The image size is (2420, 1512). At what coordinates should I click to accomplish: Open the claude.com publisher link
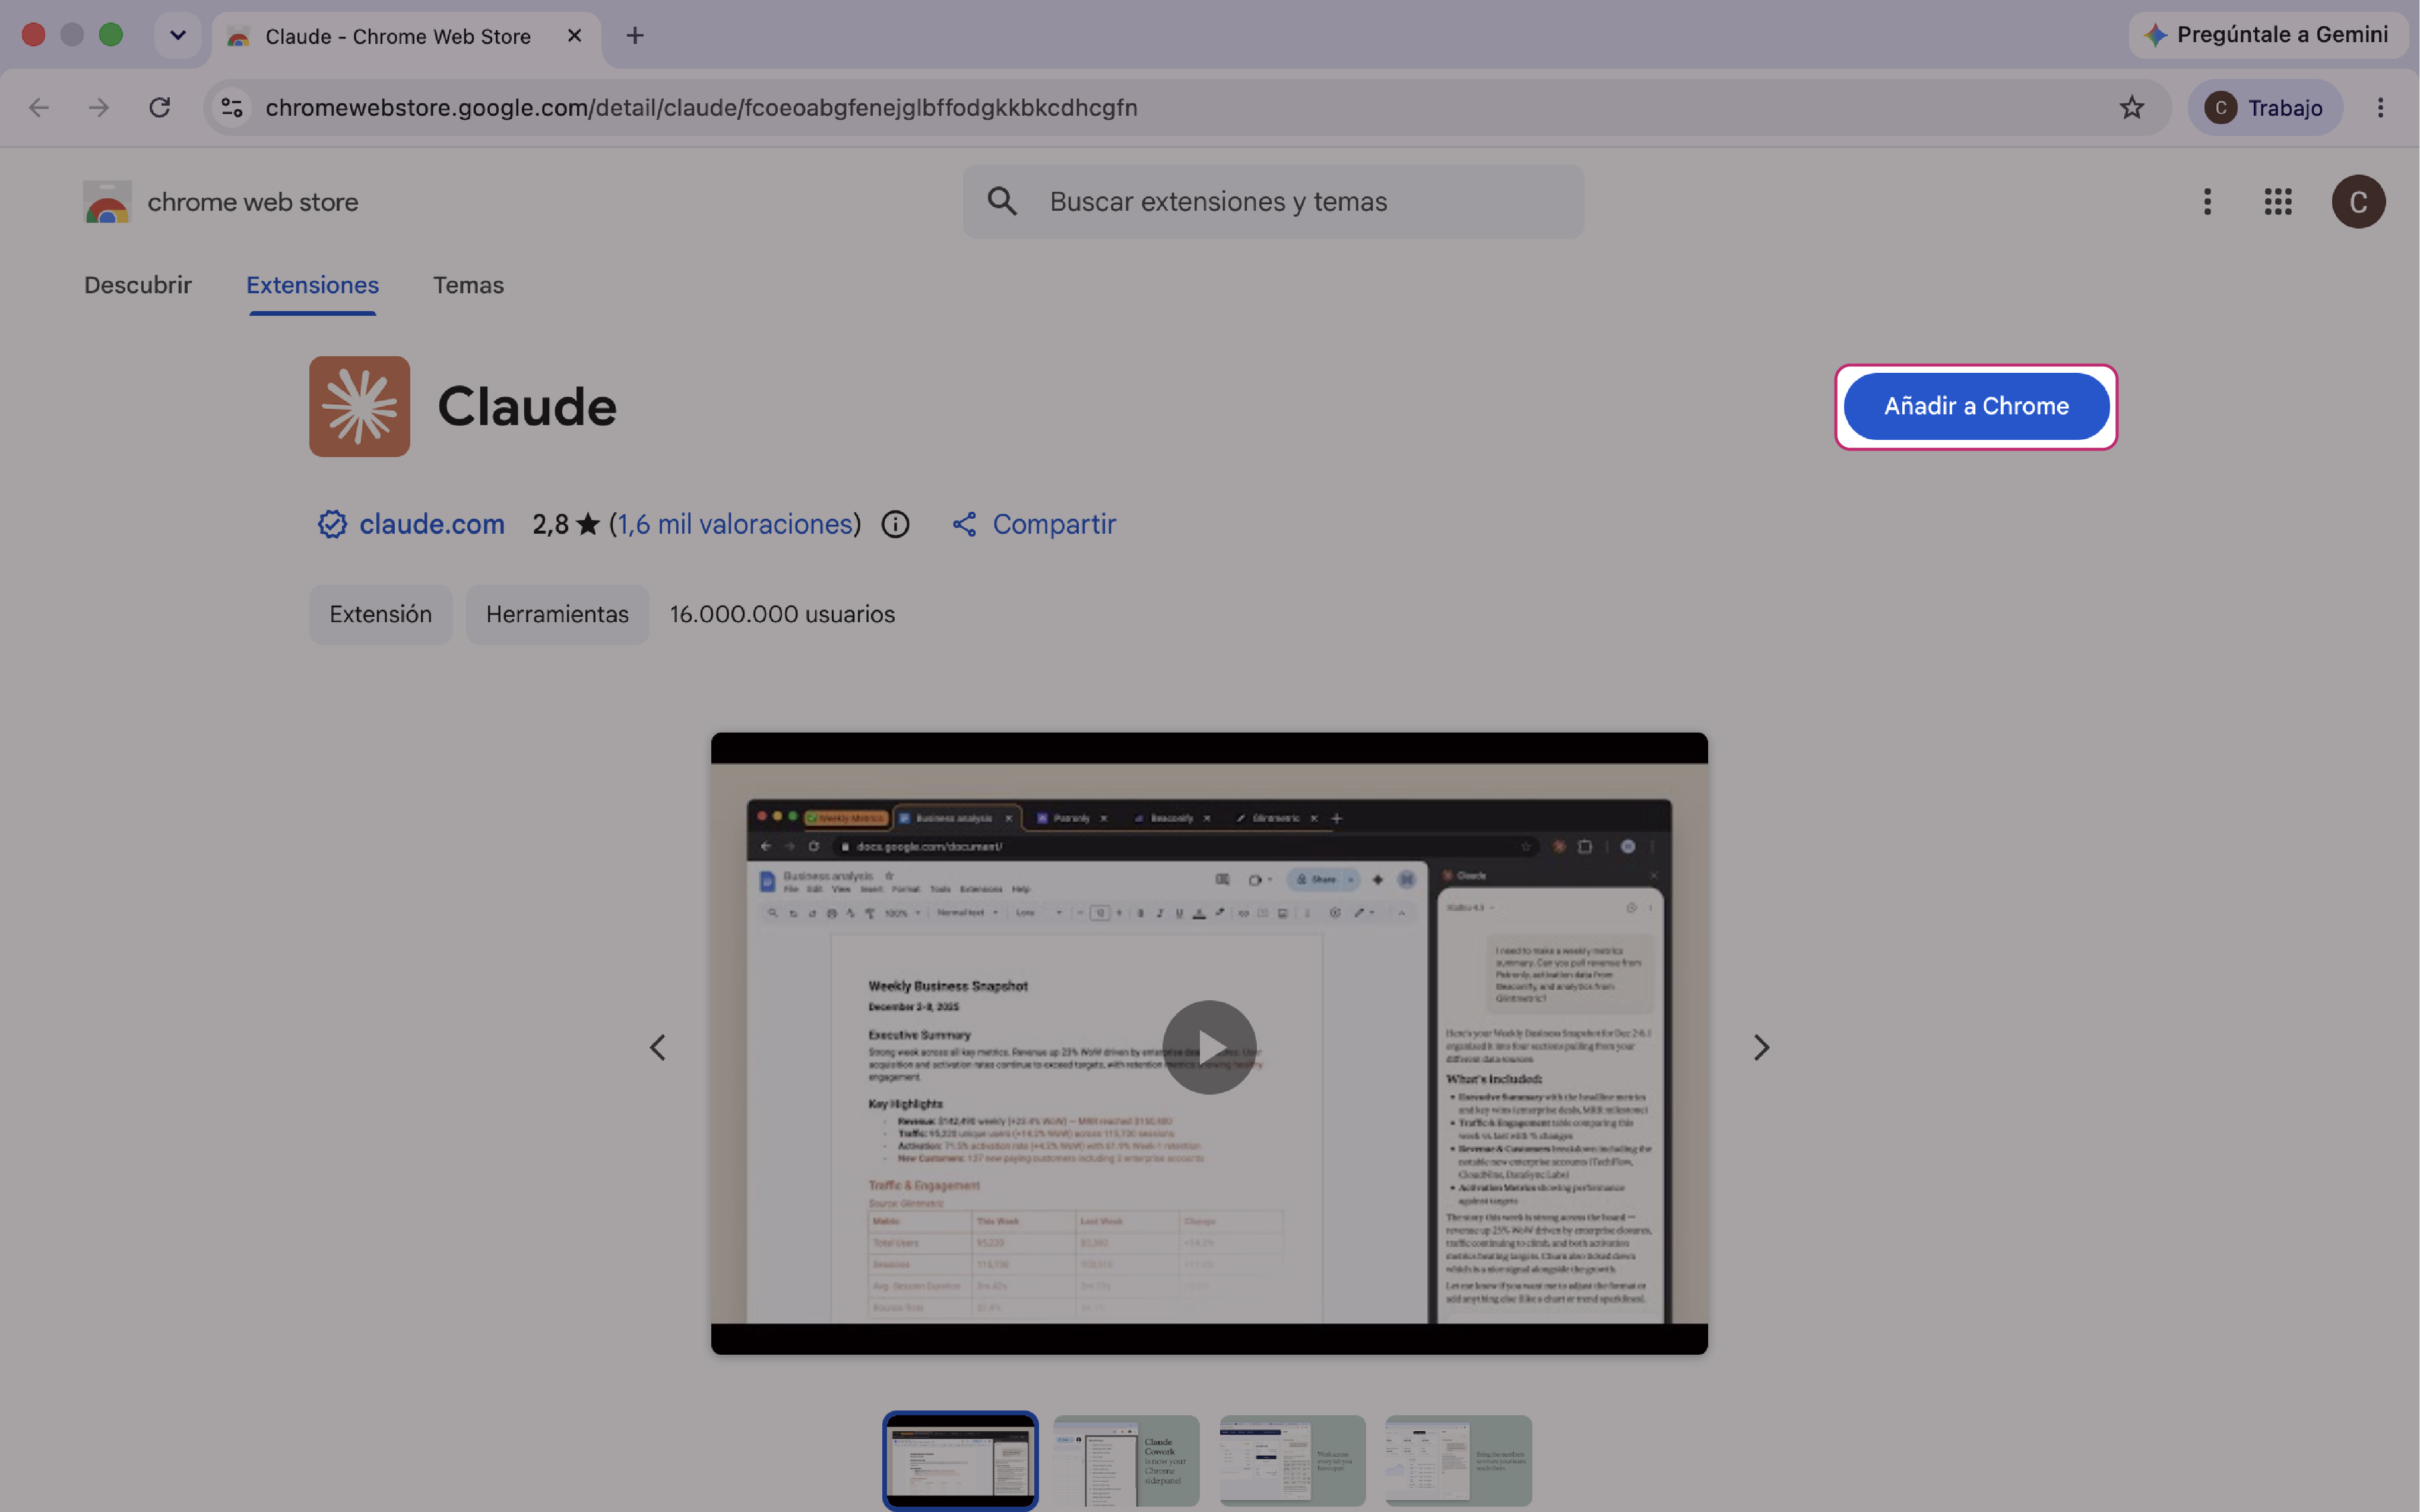[431, 524]
